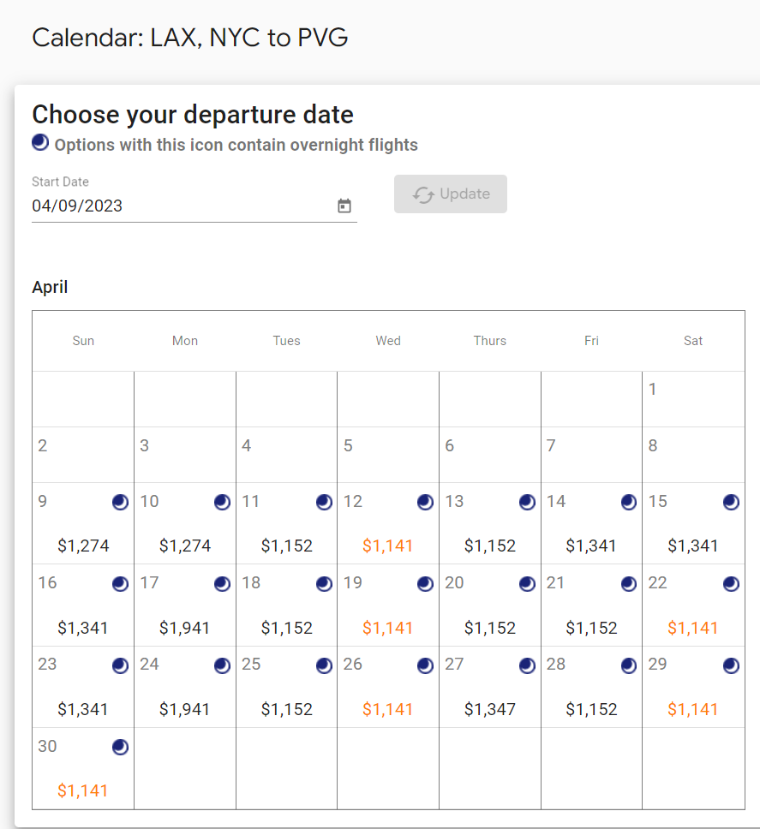Click the overnight moon icon on April 9
The height and width of the screenshot is (829, 760).
pyautogui.click(x=121, y=502)
